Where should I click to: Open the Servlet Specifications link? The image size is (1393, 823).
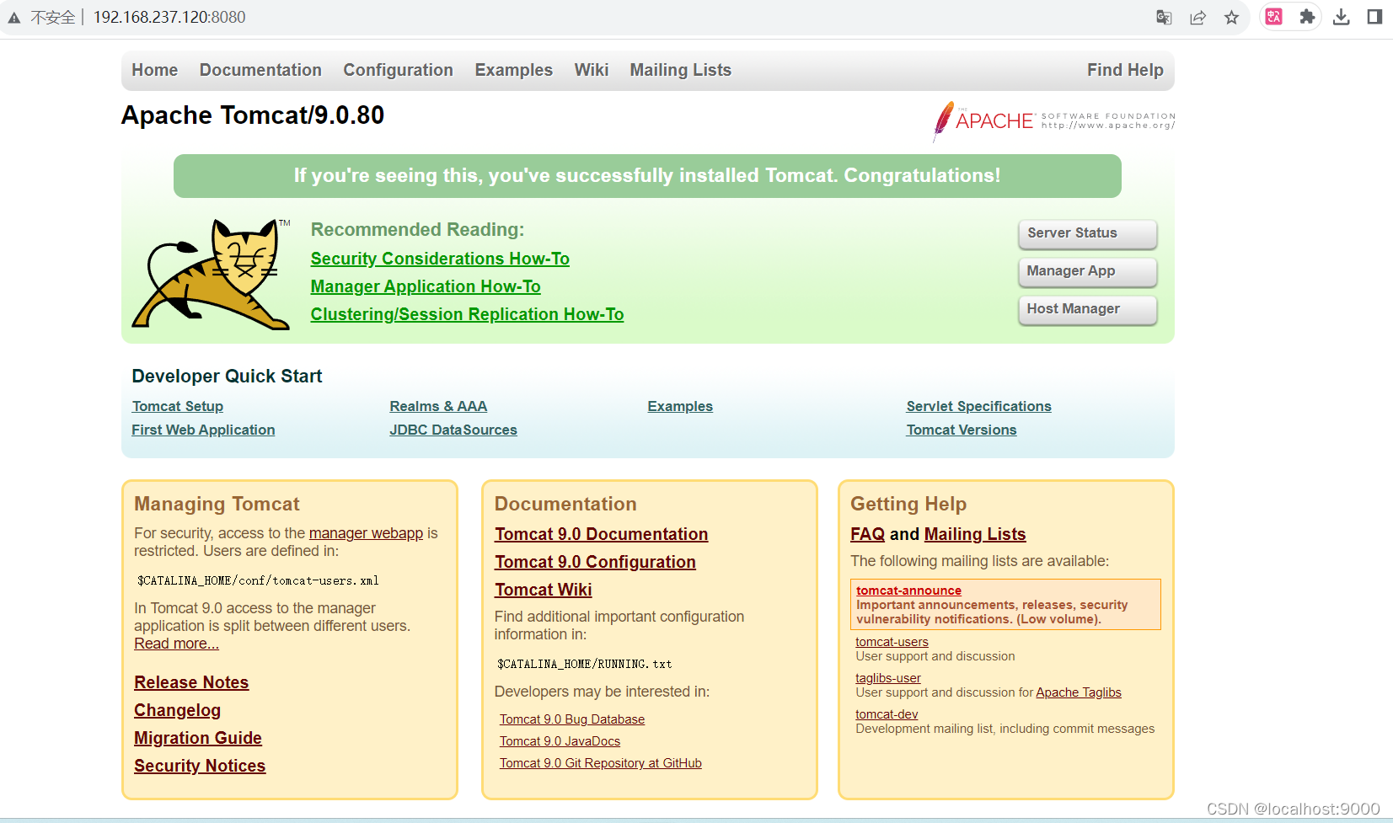point(978,406)
